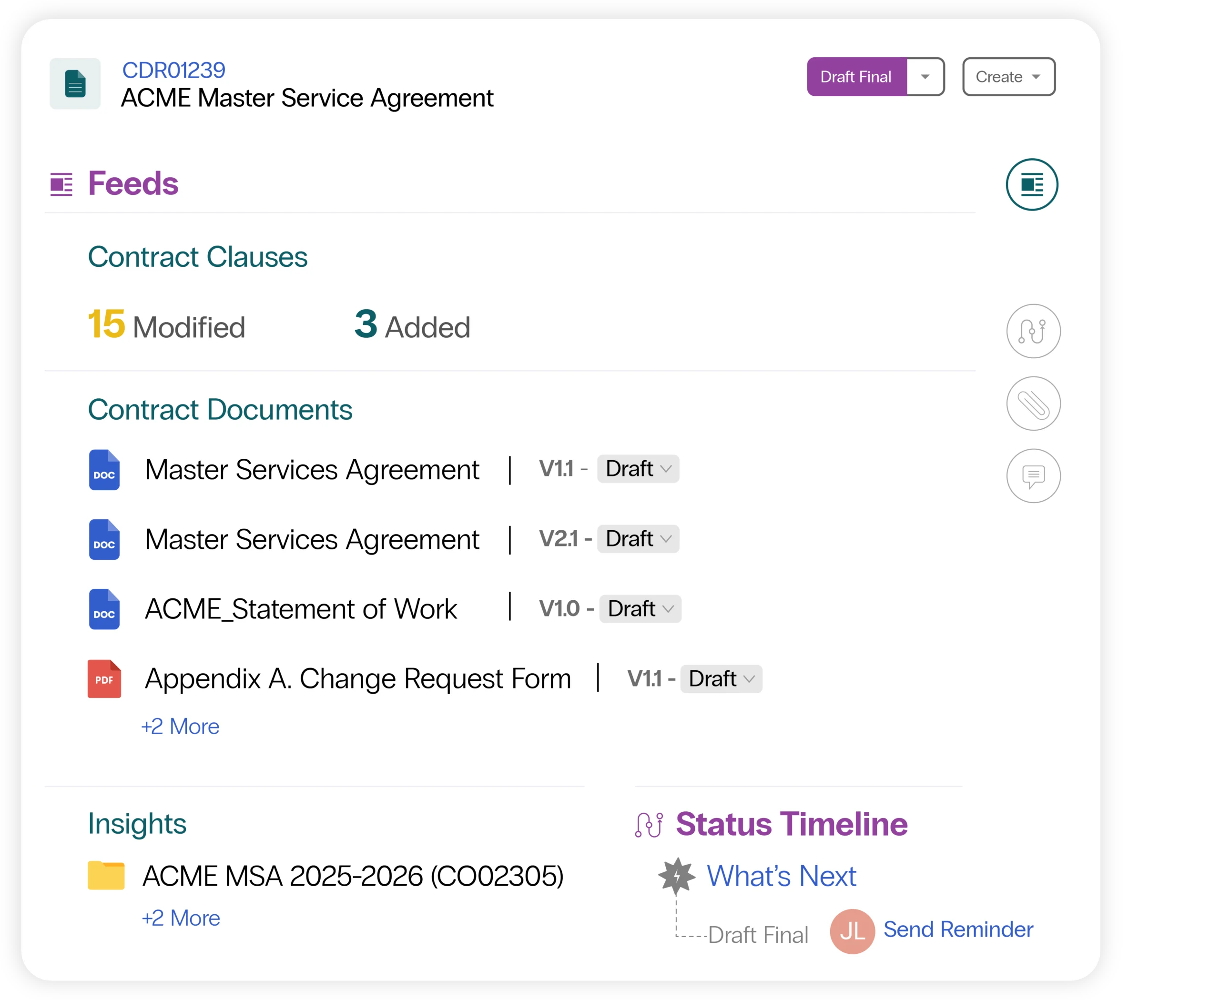The image size is (1220, 1000).
Task: Open the comments speech bubble icon
Action: 1033,476
